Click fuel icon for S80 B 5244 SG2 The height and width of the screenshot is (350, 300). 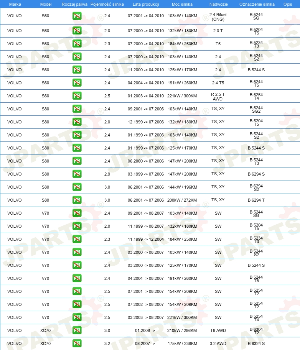[x=77, y=109]
